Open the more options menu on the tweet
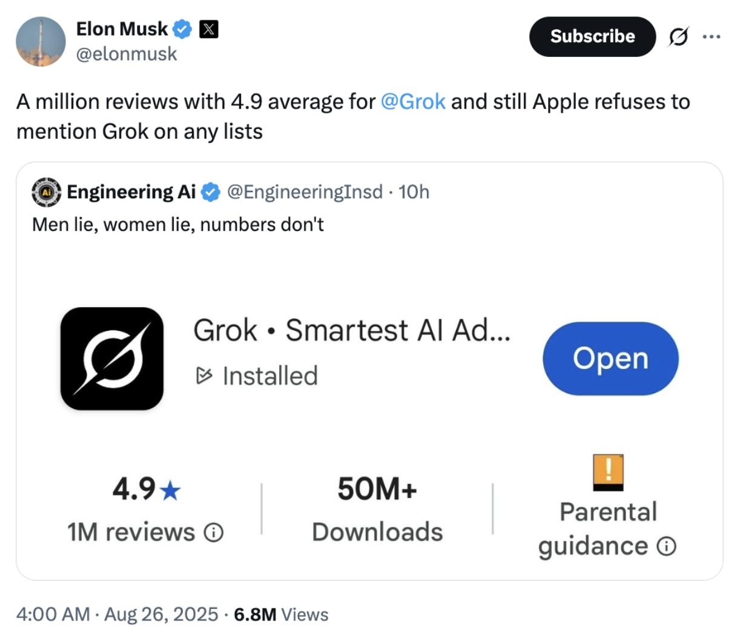Image resolution: width=740 pixels, height=635 pixels. coord(712,36)
